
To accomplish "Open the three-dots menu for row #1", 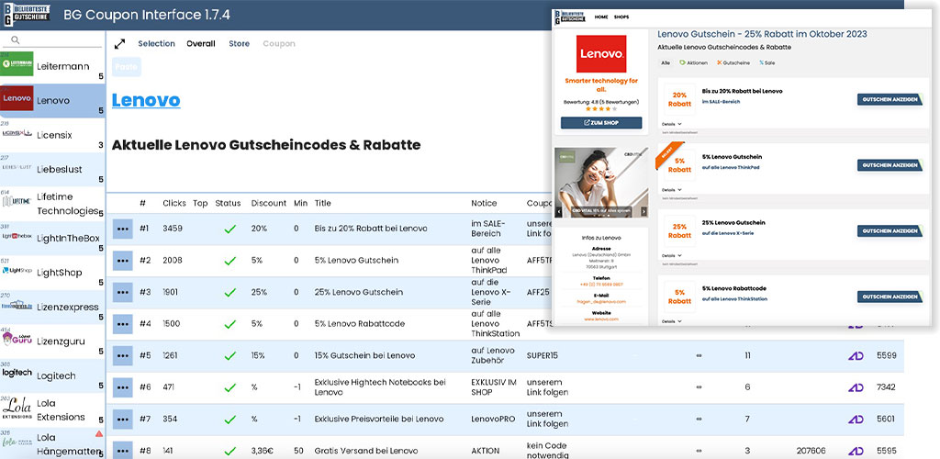I will click(x=123, y=229).
